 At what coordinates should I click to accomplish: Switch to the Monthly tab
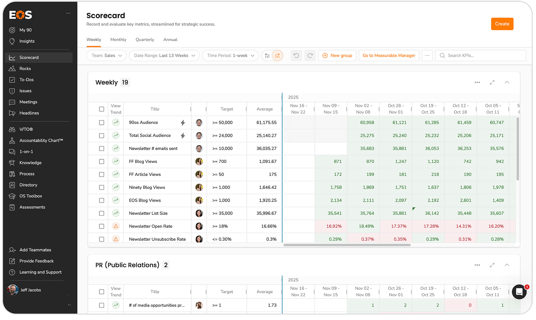coord(118,40)
